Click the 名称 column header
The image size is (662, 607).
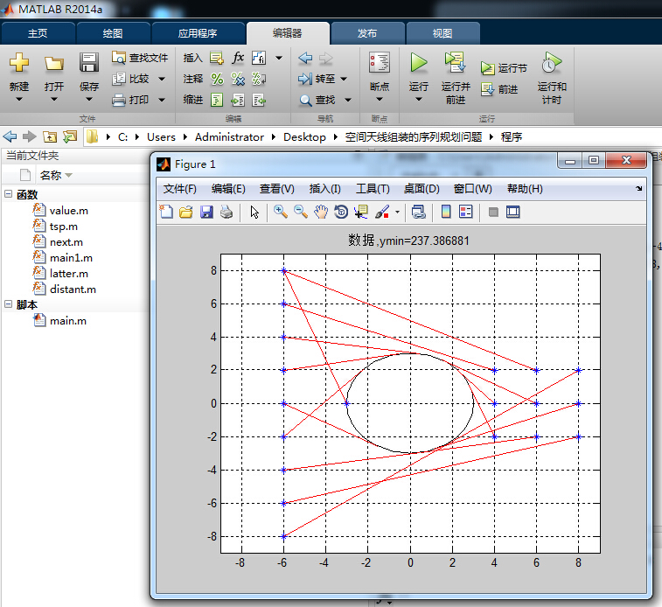[x=51, y=175]
